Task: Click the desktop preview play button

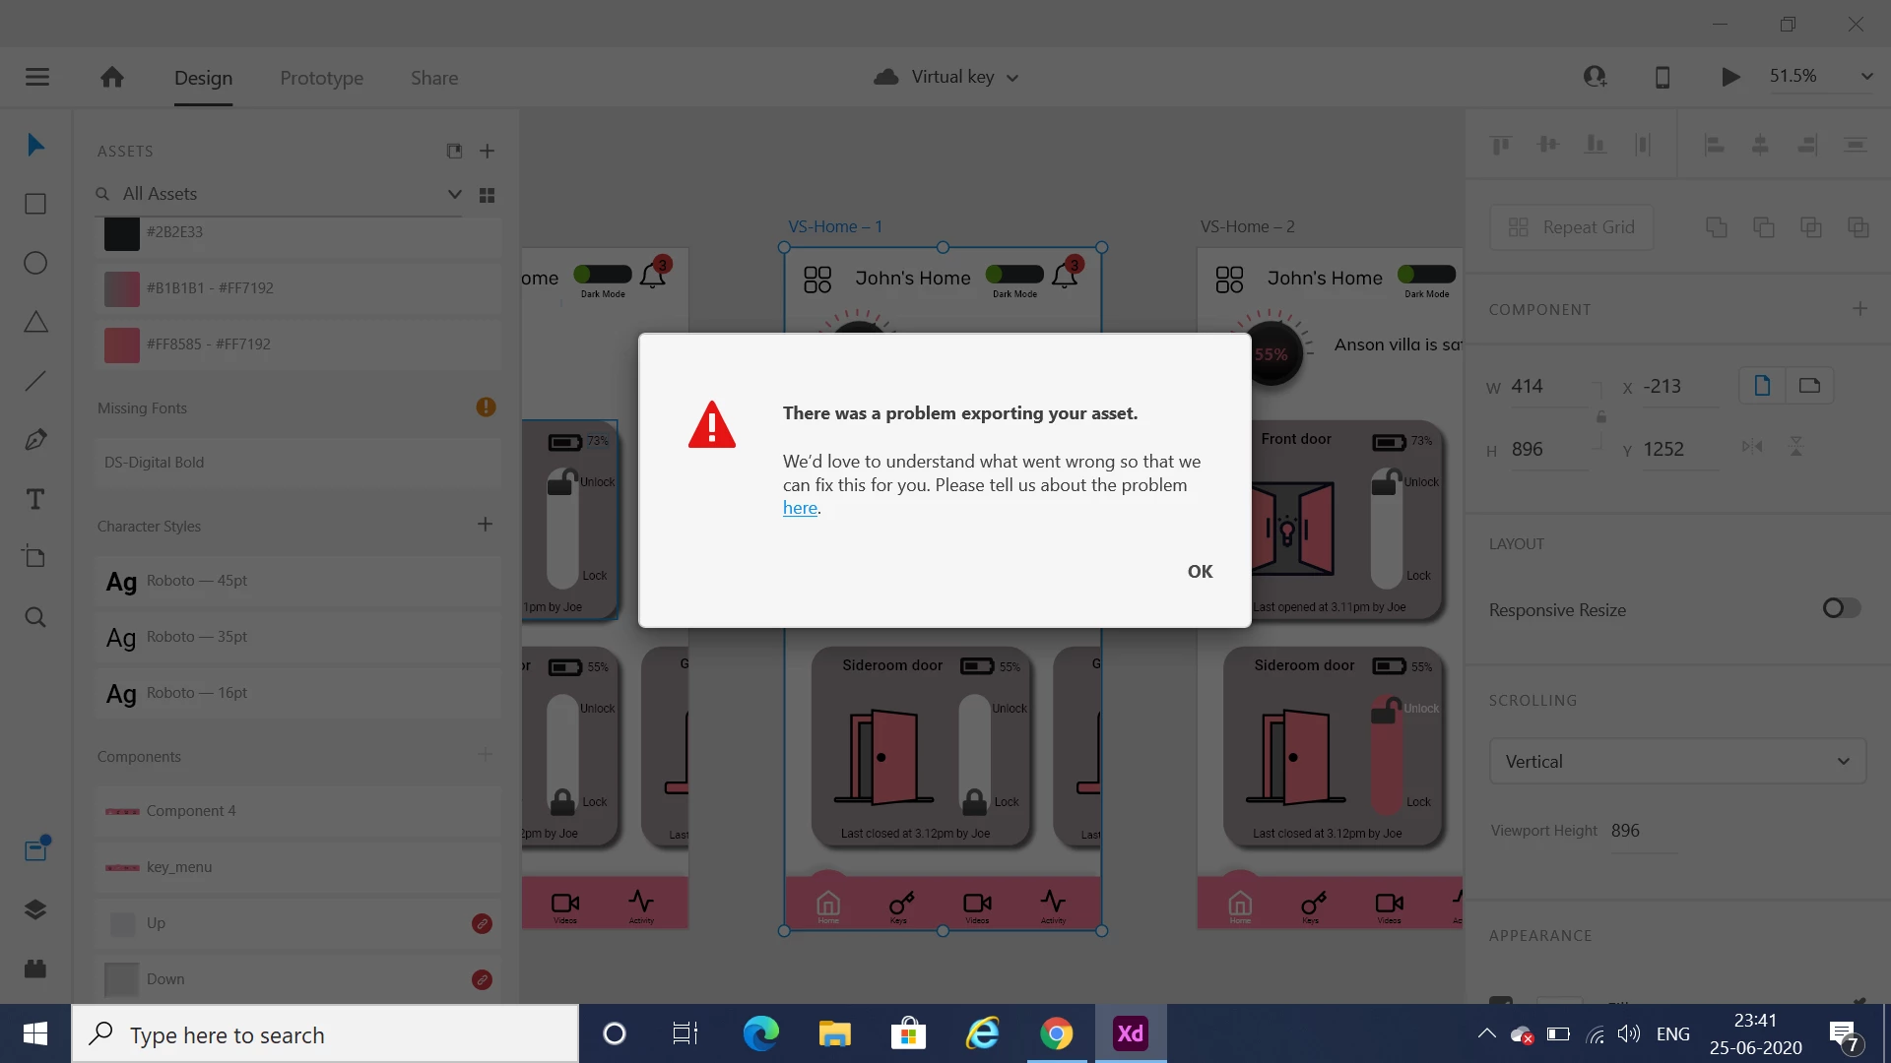Action: point(1729,77)
